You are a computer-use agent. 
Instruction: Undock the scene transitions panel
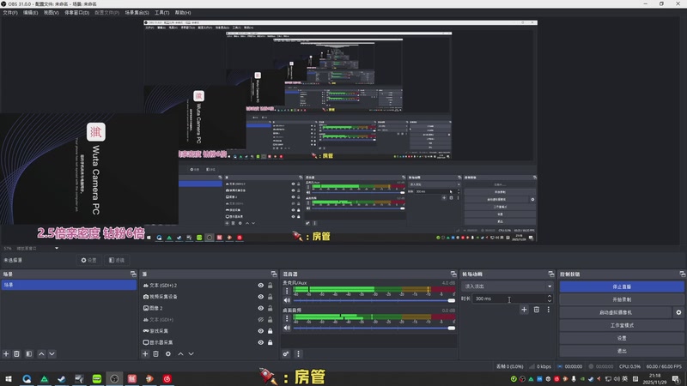(550, 274)
